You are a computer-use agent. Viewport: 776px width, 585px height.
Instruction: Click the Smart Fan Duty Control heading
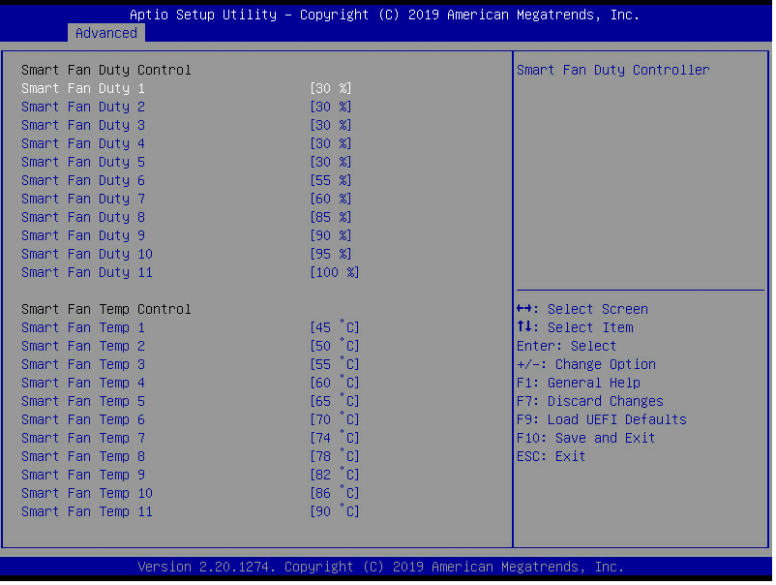[x=105, y=71]
